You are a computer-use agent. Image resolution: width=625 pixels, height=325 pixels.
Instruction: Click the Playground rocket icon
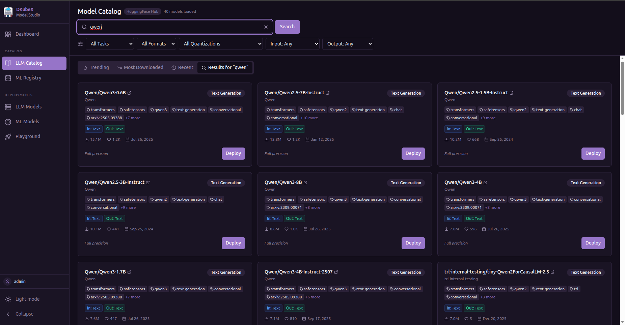(x=8, y=136)
